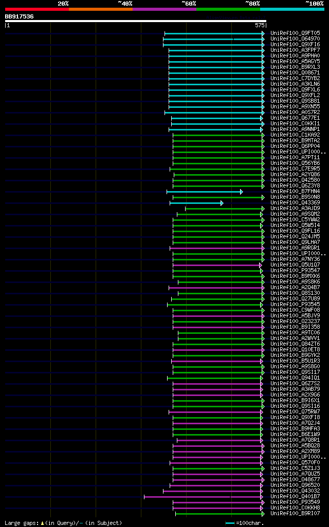
Task: Click the UniRef100_C9WF08 hit name
Action: [296, 310]
